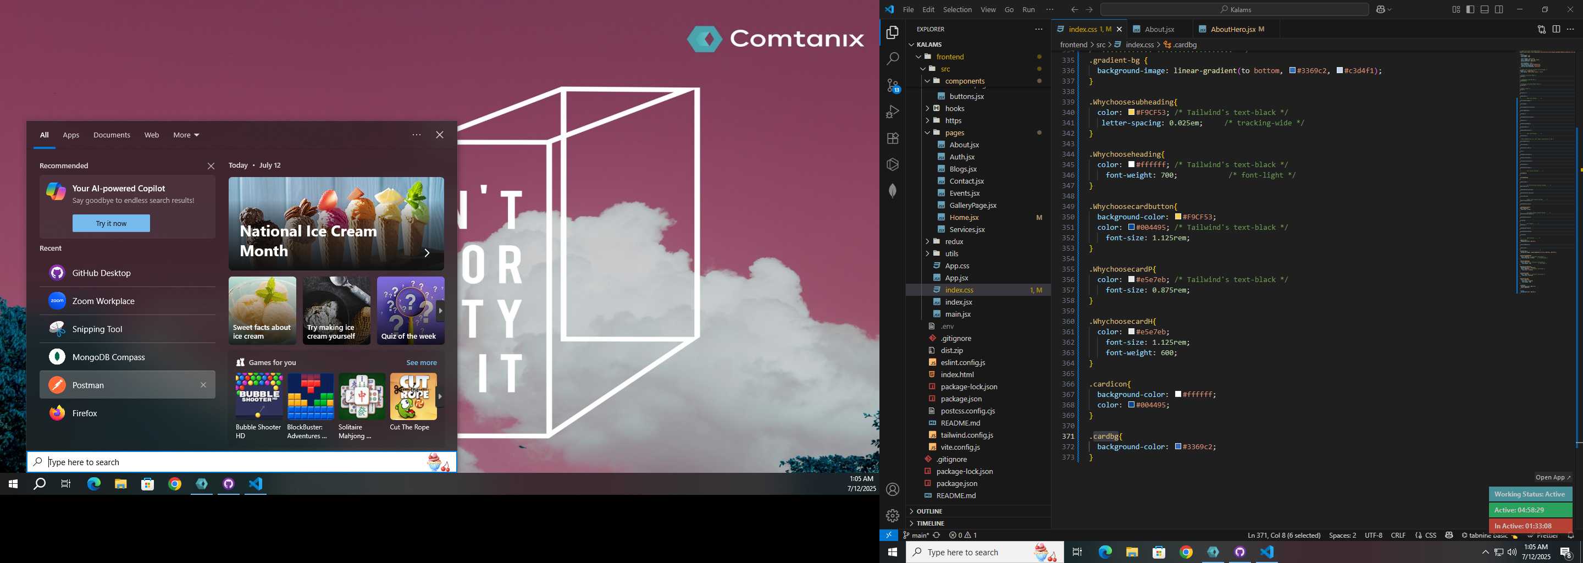Split the editor to the right
Viewport: 1583px width, 563px height.
[1556, 29]
